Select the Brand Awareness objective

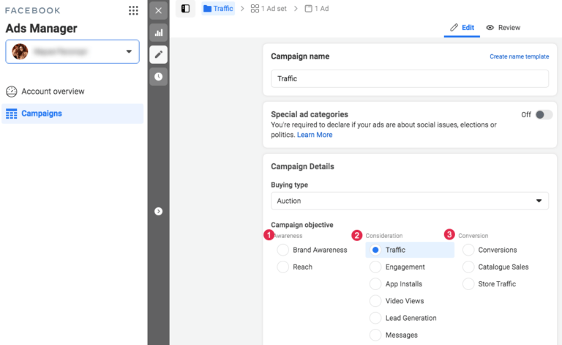(x=282, y=250)
